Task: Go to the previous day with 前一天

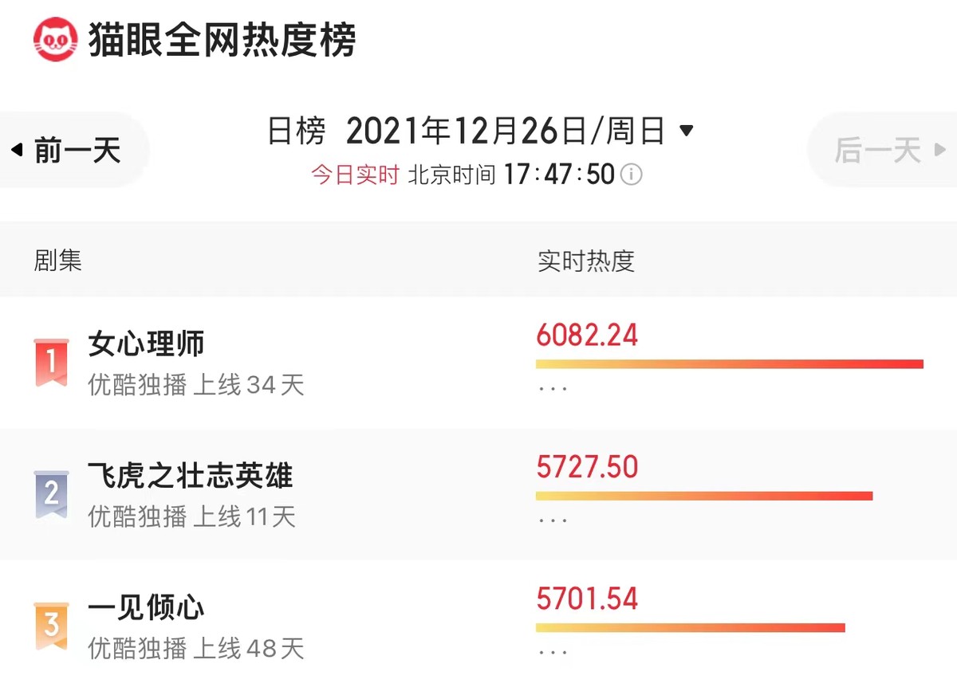Action: pyautogui.click(x=76, y=148)
